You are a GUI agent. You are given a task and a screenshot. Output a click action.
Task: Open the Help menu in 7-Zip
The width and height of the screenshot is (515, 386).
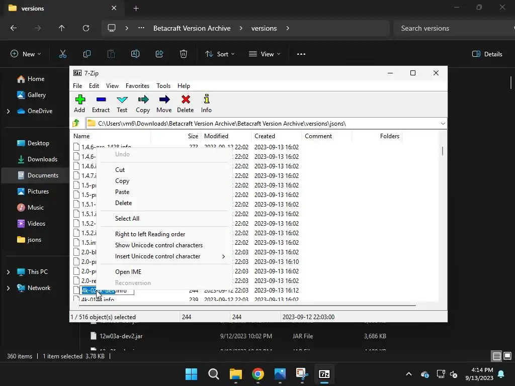coord(184,85)
